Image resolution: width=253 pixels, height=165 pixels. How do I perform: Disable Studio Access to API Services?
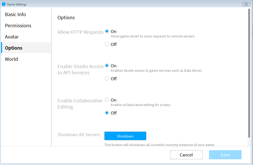(107, 79)
